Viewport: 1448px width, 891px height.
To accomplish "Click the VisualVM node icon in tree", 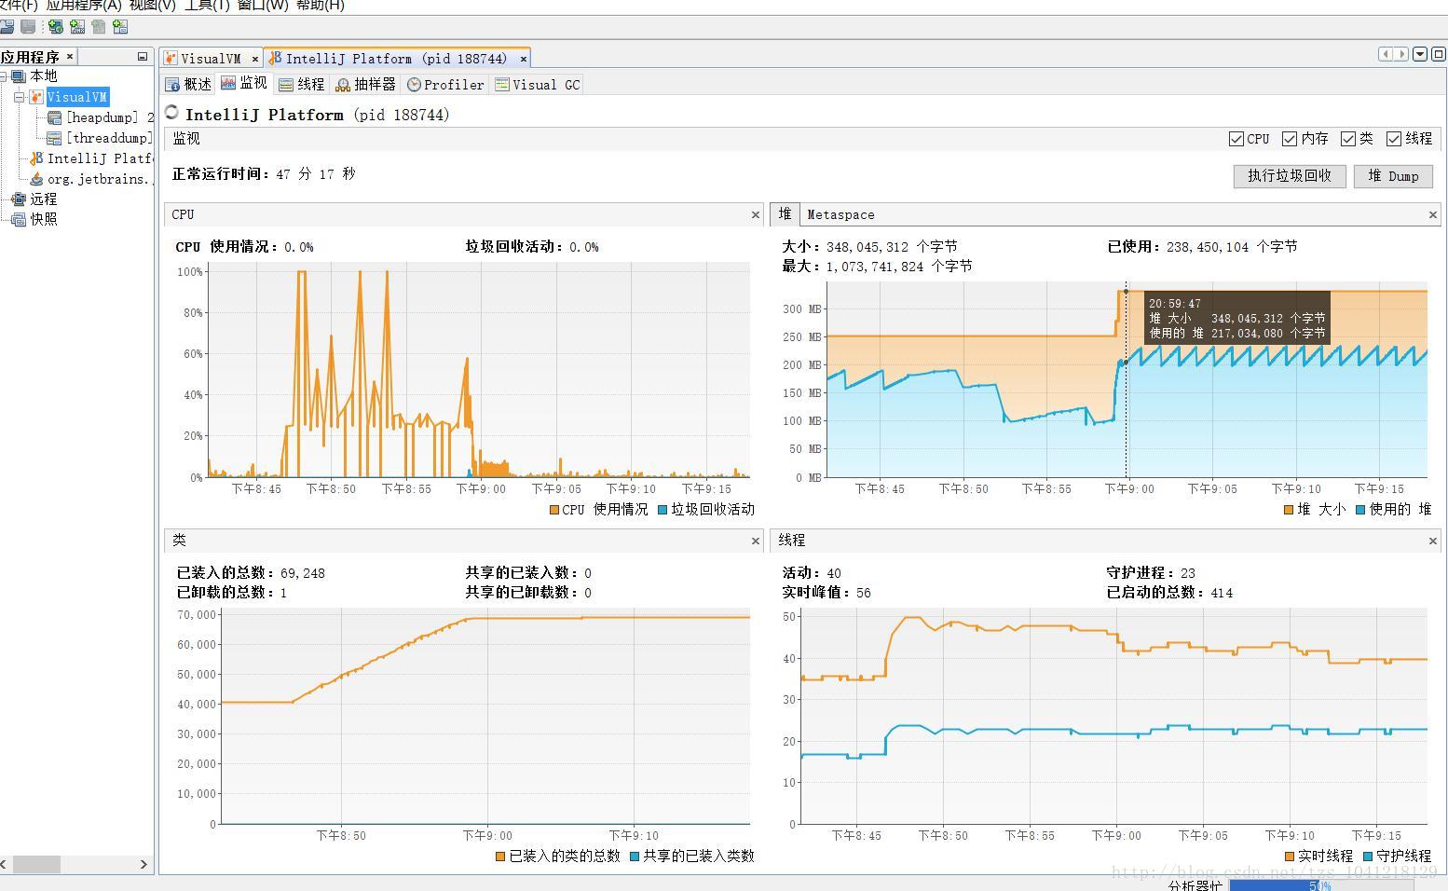I will pyautogui.click(x=36, y=97).
